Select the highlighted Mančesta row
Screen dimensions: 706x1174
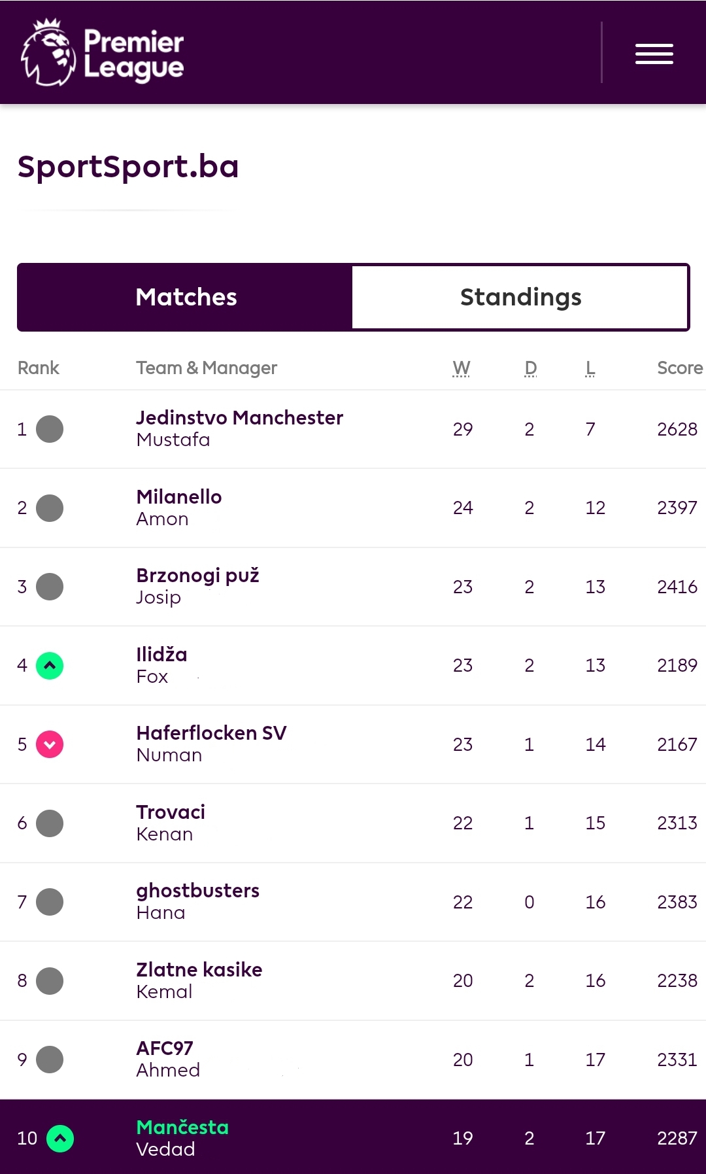point(353,1137)
